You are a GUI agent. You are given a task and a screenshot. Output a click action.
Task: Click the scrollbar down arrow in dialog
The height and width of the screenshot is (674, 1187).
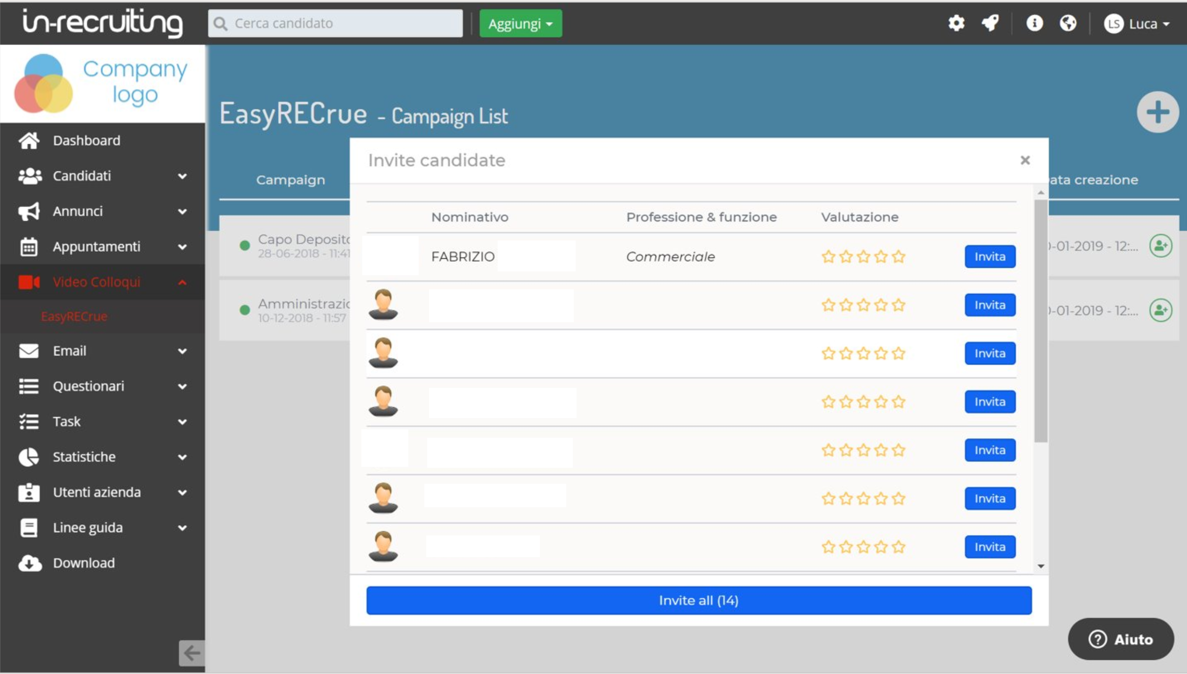click(x=1041, y=566)
